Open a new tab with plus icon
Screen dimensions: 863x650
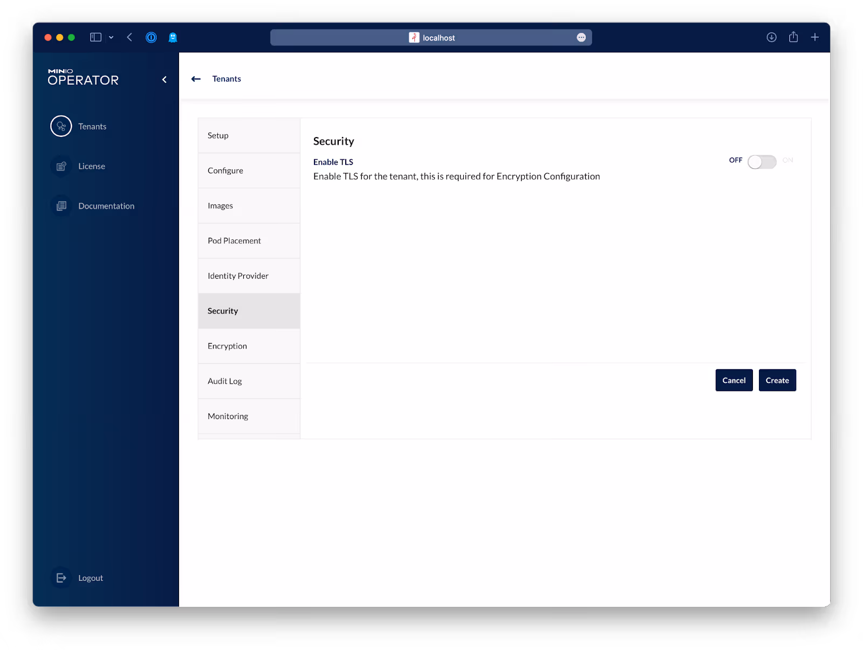(814, 37)
